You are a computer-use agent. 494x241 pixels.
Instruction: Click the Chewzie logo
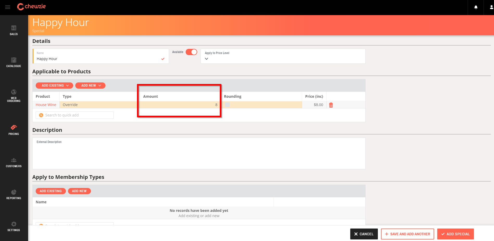point(31,6)
